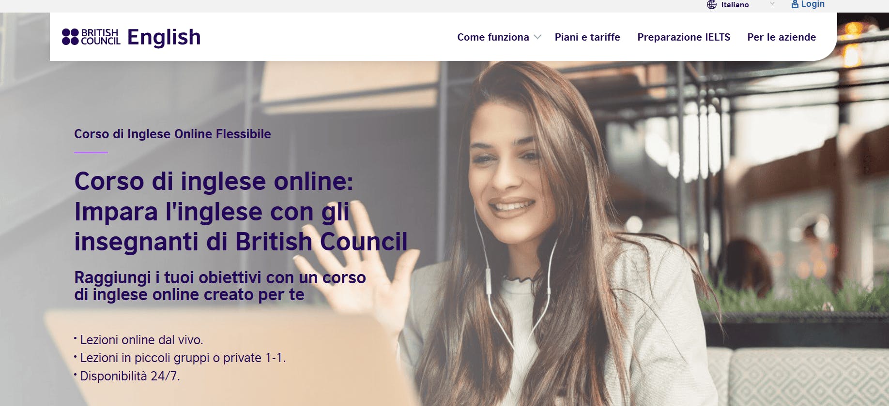The width and height of the screenshot is (889, 406).
Task: Select Per le aziende in navigation
Action: pos(782,37)
